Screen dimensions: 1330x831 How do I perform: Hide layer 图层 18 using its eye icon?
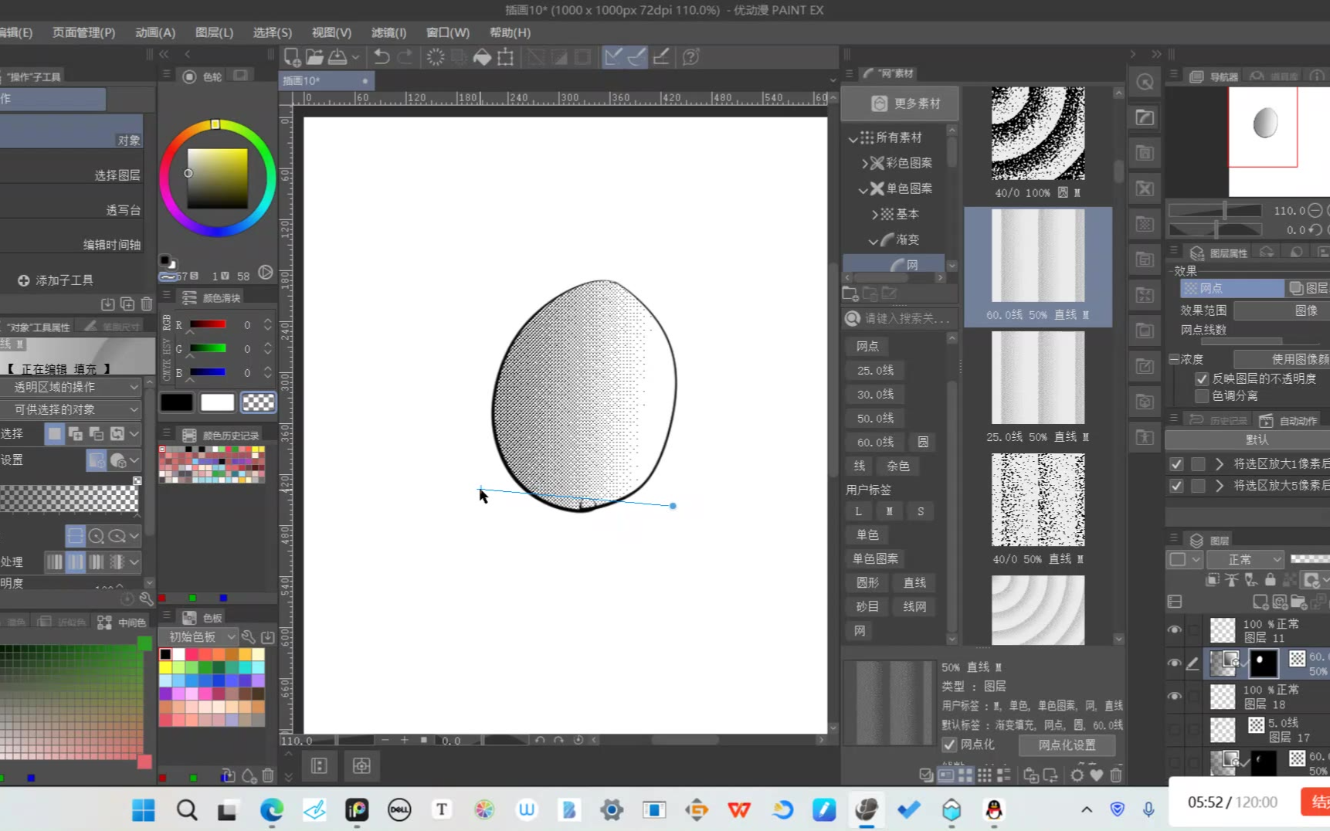1174,696
